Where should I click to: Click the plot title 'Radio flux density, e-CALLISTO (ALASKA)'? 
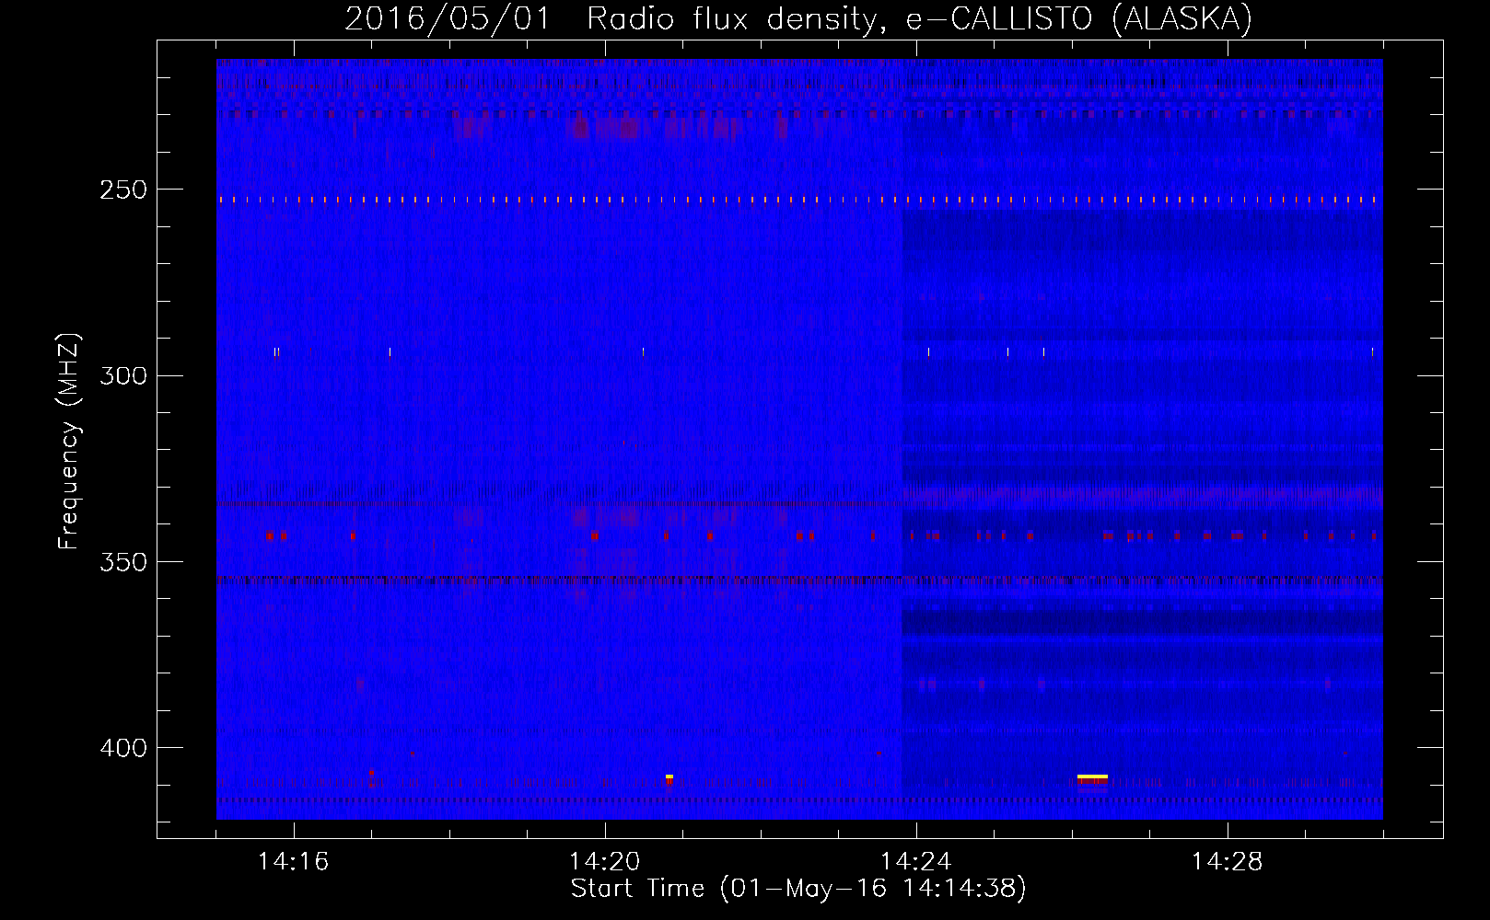[x=919, y=18]
